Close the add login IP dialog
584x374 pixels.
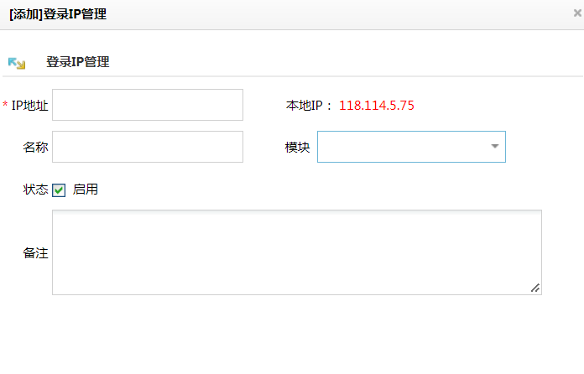[577, 13]
